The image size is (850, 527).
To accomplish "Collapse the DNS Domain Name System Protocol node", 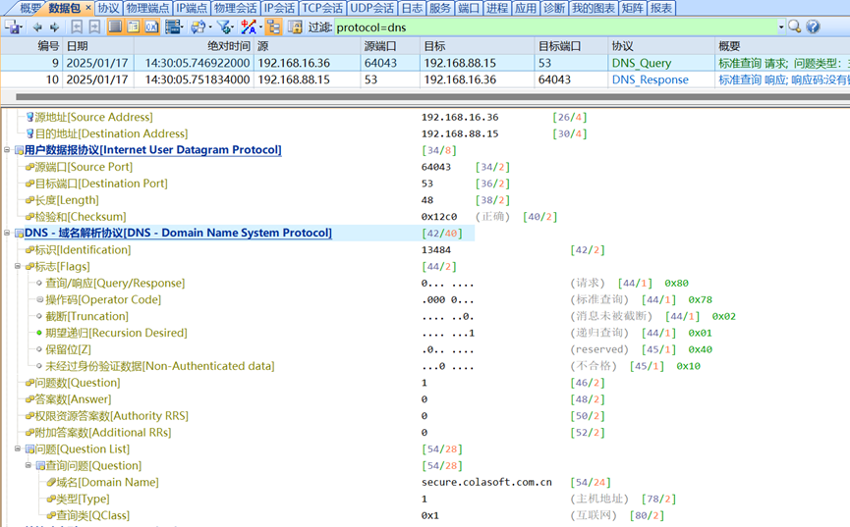I will pos(8,234).
